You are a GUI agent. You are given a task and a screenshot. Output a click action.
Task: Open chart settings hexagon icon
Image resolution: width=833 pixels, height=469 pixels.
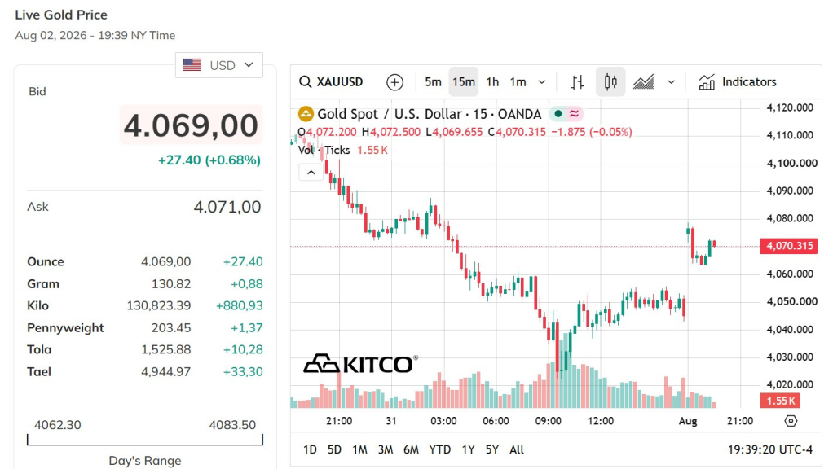coord(791,421)
